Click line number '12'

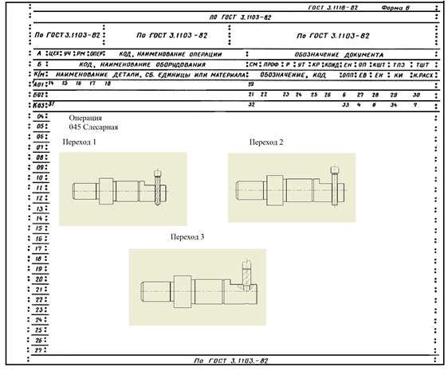click(x=39, y=198)
